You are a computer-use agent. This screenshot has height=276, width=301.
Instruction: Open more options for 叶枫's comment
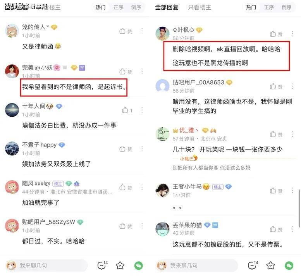point(292,34)
